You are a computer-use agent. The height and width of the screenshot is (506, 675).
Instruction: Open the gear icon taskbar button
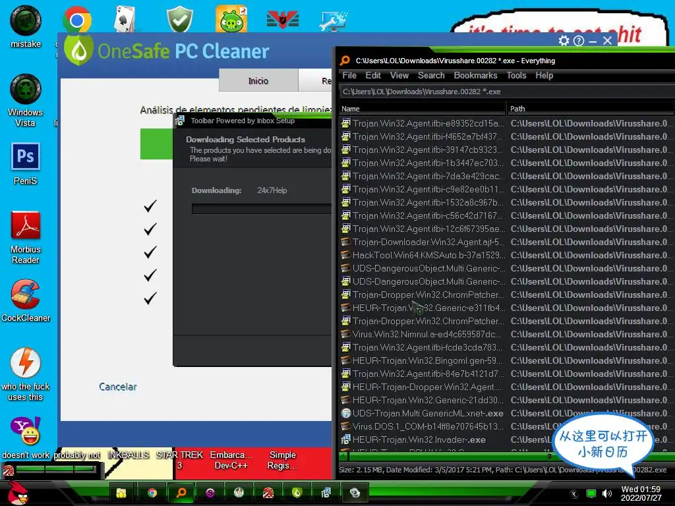(x=355, y=493)
